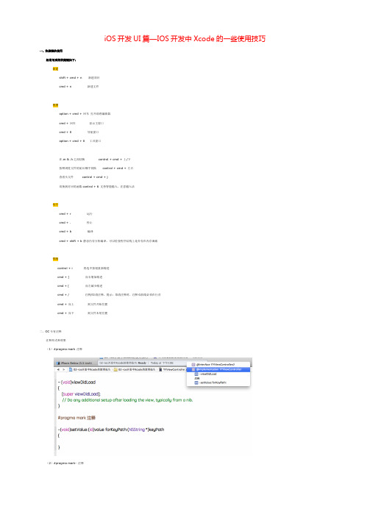Choose -setValue:forKeyPath: in the jump popup
Viewport: 370px width, 523px height.
tap(210, 383)
